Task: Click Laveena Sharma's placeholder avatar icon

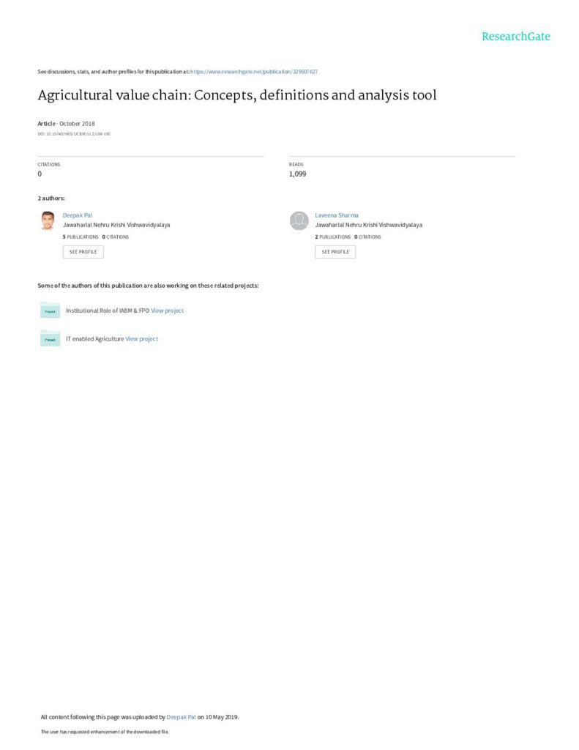Action: click(299, 220)
